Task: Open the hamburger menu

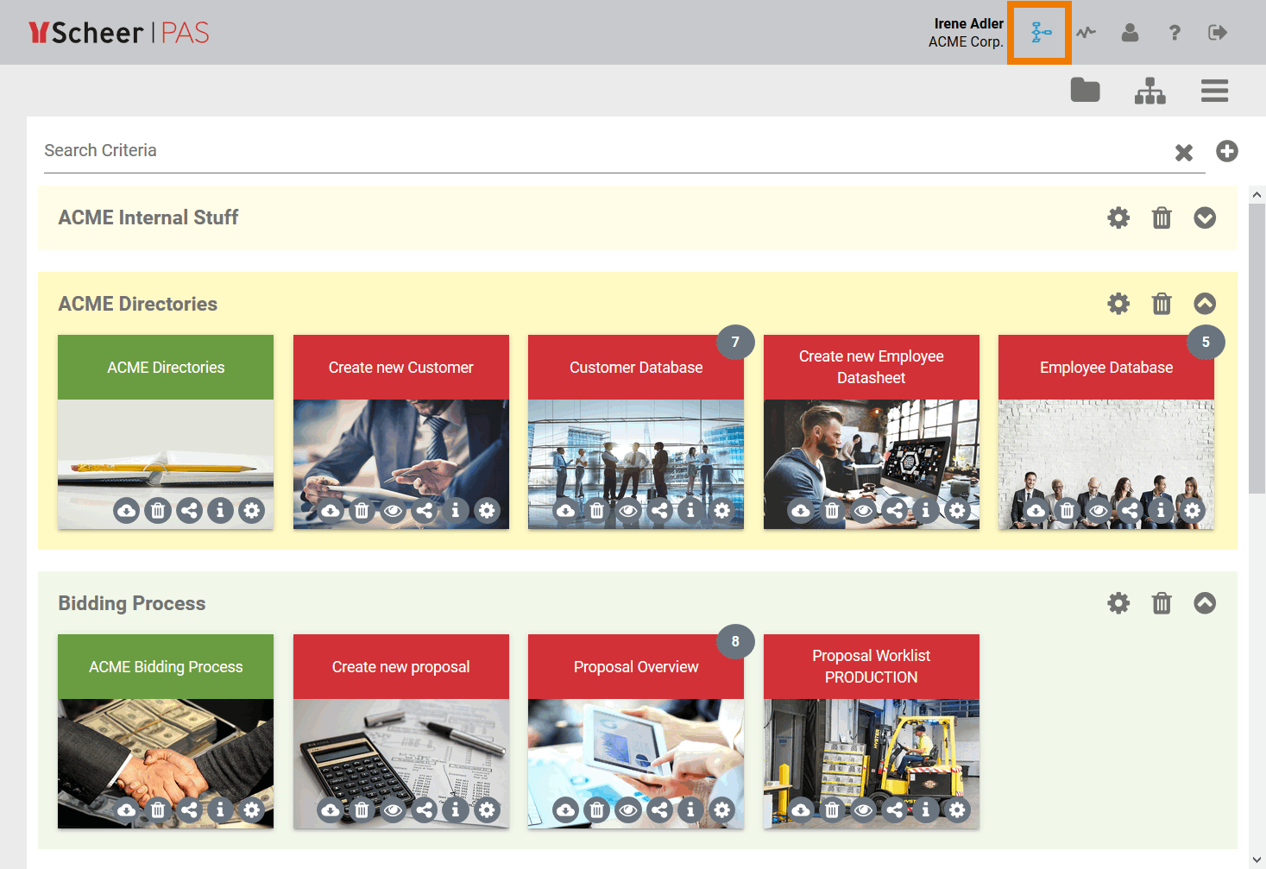Action: [1214, 91]
